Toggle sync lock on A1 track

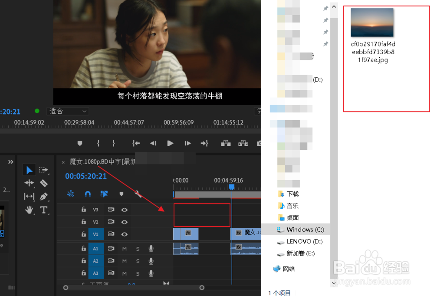coord(111,248)
